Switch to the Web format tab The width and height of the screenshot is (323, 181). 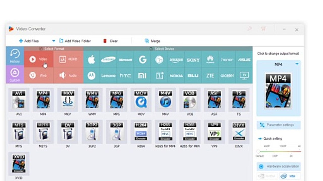(39, 75)
